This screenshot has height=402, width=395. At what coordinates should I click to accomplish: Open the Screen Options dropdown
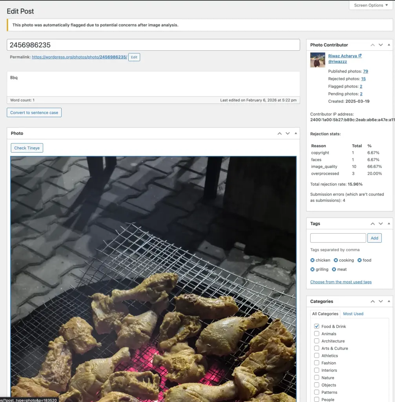(369, 5)
